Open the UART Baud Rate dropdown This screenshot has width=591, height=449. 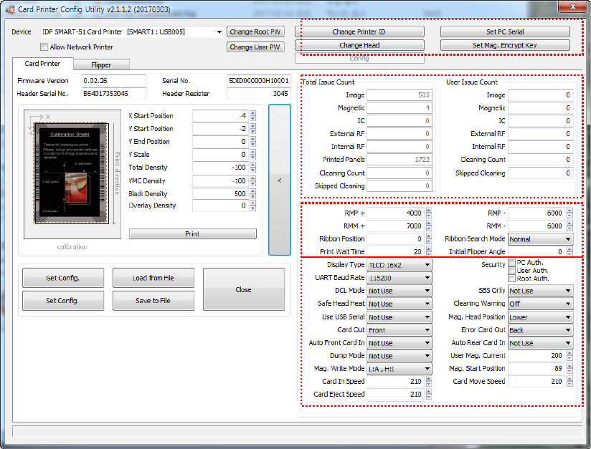pos(399,278)
